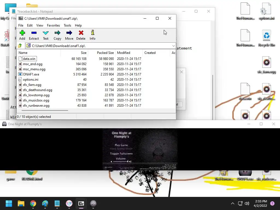The image size is (280, 210).
Task: Open the File menu in 7-Zip
Action: [21, 25]
